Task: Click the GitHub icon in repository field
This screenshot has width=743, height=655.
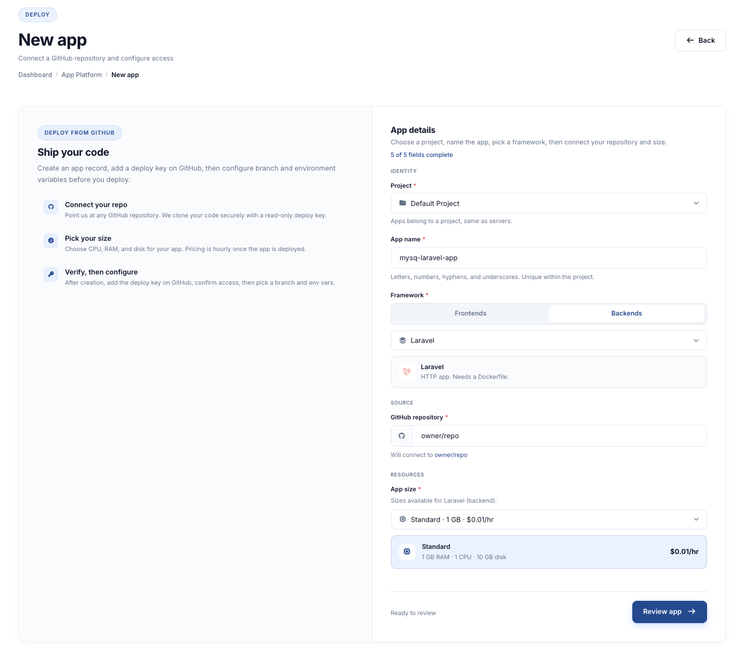Action: (402, 436)
